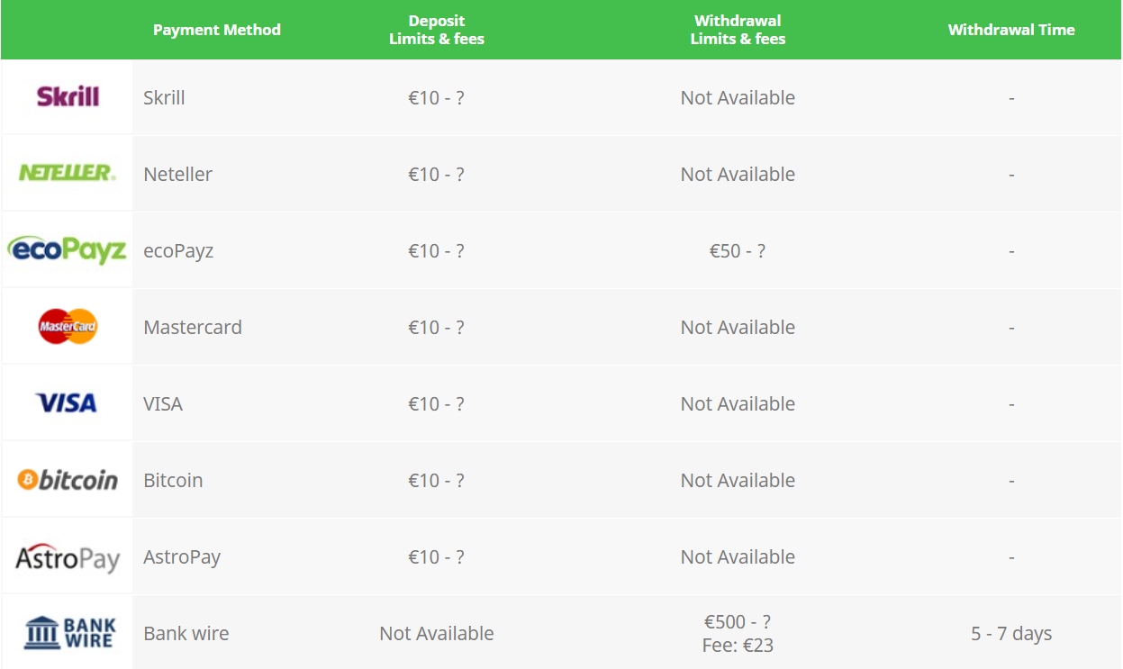The height and width of the screenshot is (669, 1123).
Task: Select the Bank wire text label
Action: [186, 633]
